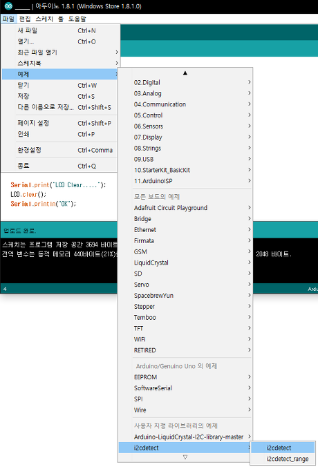Open the 툴 menu
The height and width of the screenshot is (467, 318).
coord(61,19)
